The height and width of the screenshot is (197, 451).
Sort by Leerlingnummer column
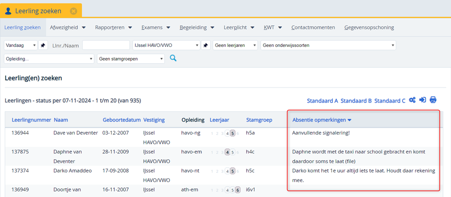point(31,120)
